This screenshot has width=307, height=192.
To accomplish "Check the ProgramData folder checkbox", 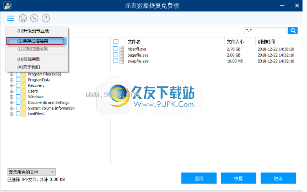I will tap(18, 80).
